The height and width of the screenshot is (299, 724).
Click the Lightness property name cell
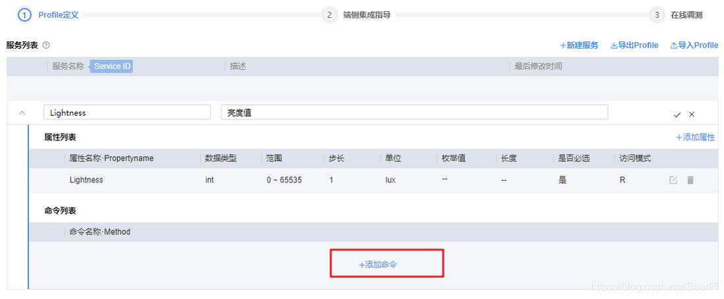(x=86, y=180)
